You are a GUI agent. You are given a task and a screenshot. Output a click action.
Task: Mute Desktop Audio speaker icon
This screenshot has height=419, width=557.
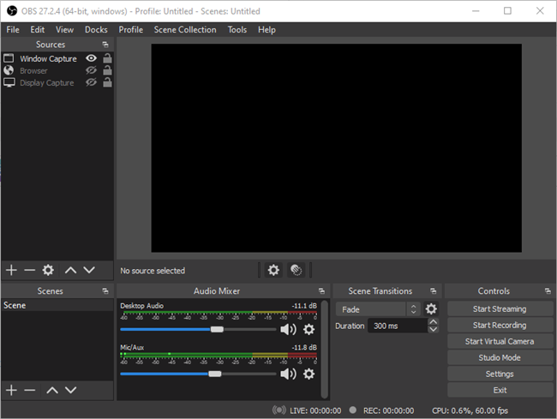tap(288, 329)
